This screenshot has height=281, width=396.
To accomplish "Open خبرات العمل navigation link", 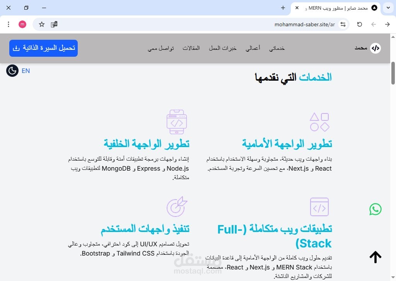I will [222, 48].
